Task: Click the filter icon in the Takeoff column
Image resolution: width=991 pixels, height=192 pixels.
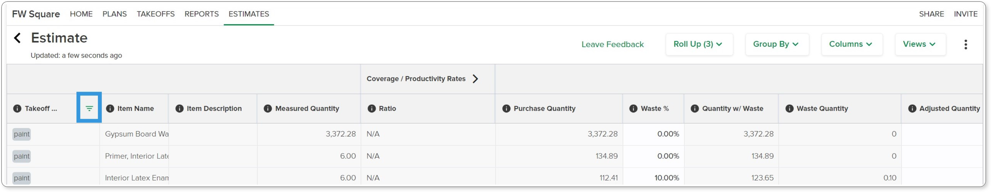Action: [89, 109]
